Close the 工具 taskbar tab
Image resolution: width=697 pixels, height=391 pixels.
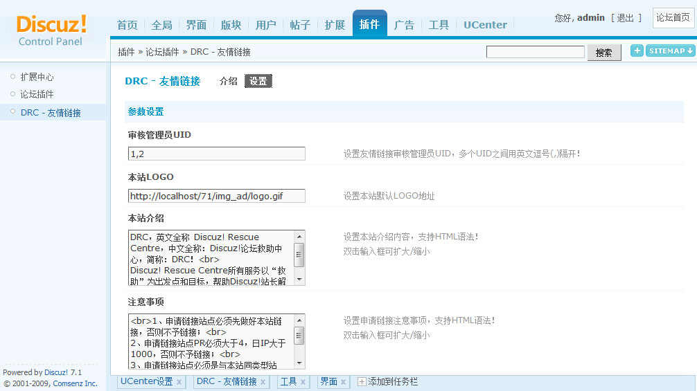tap(303, 382)
